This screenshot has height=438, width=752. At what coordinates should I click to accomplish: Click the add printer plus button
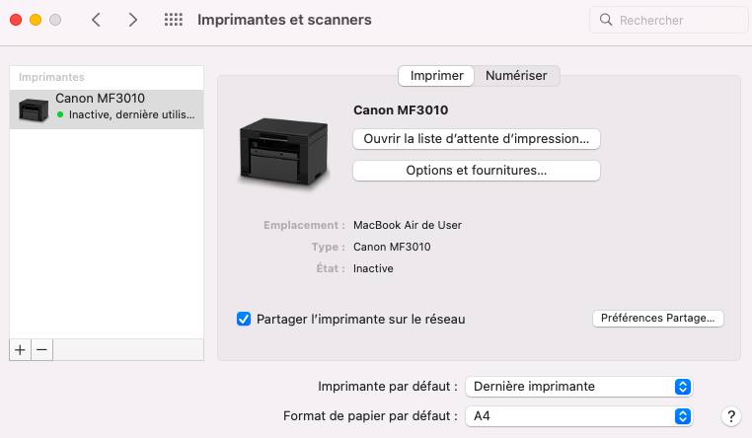pos(20,349)
